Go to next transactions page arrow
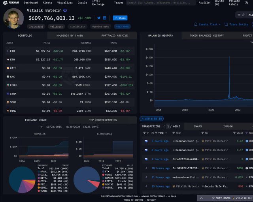253x202 pixels. coord(179,127)
